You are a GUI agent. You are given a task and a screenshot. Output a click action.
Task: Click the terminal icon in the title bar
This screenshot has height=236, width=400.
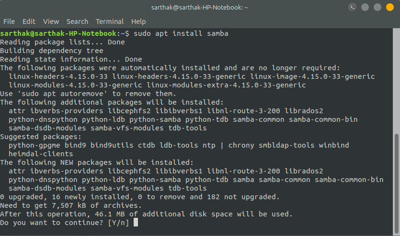(x=352, y=7)
